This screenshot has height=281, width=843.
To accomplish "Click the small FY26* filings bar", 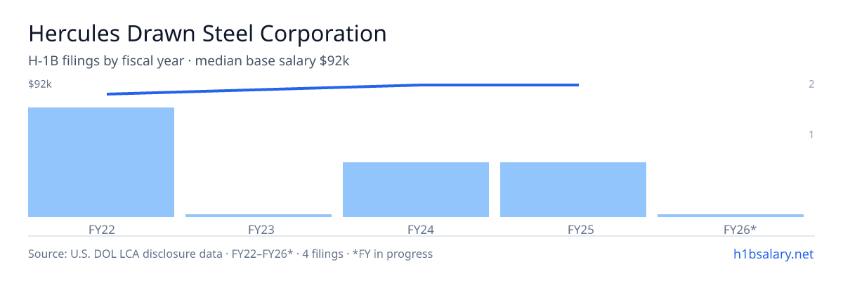I will point(731,216).
